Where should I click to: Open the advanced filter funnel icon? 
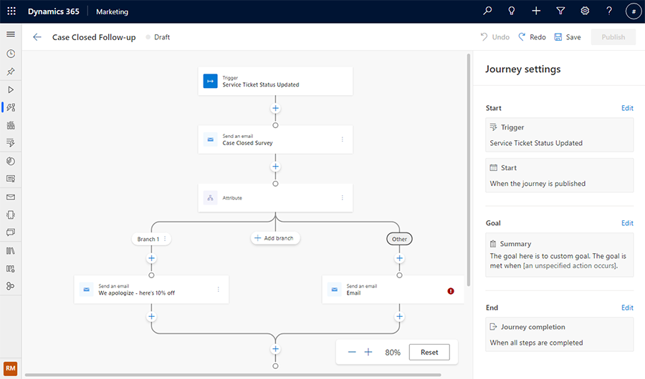(560, 11)
